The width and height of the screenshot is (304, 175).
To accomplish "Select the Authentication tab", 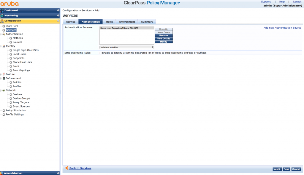I will click(x=91, y=22).
